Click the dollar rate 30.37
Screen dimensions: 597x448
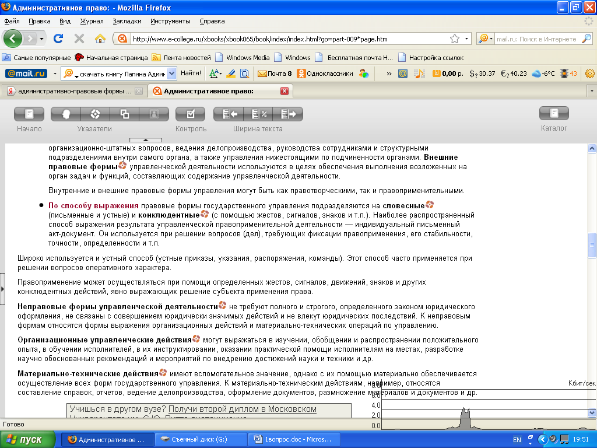pyautogui.click(x=482, y=73)
